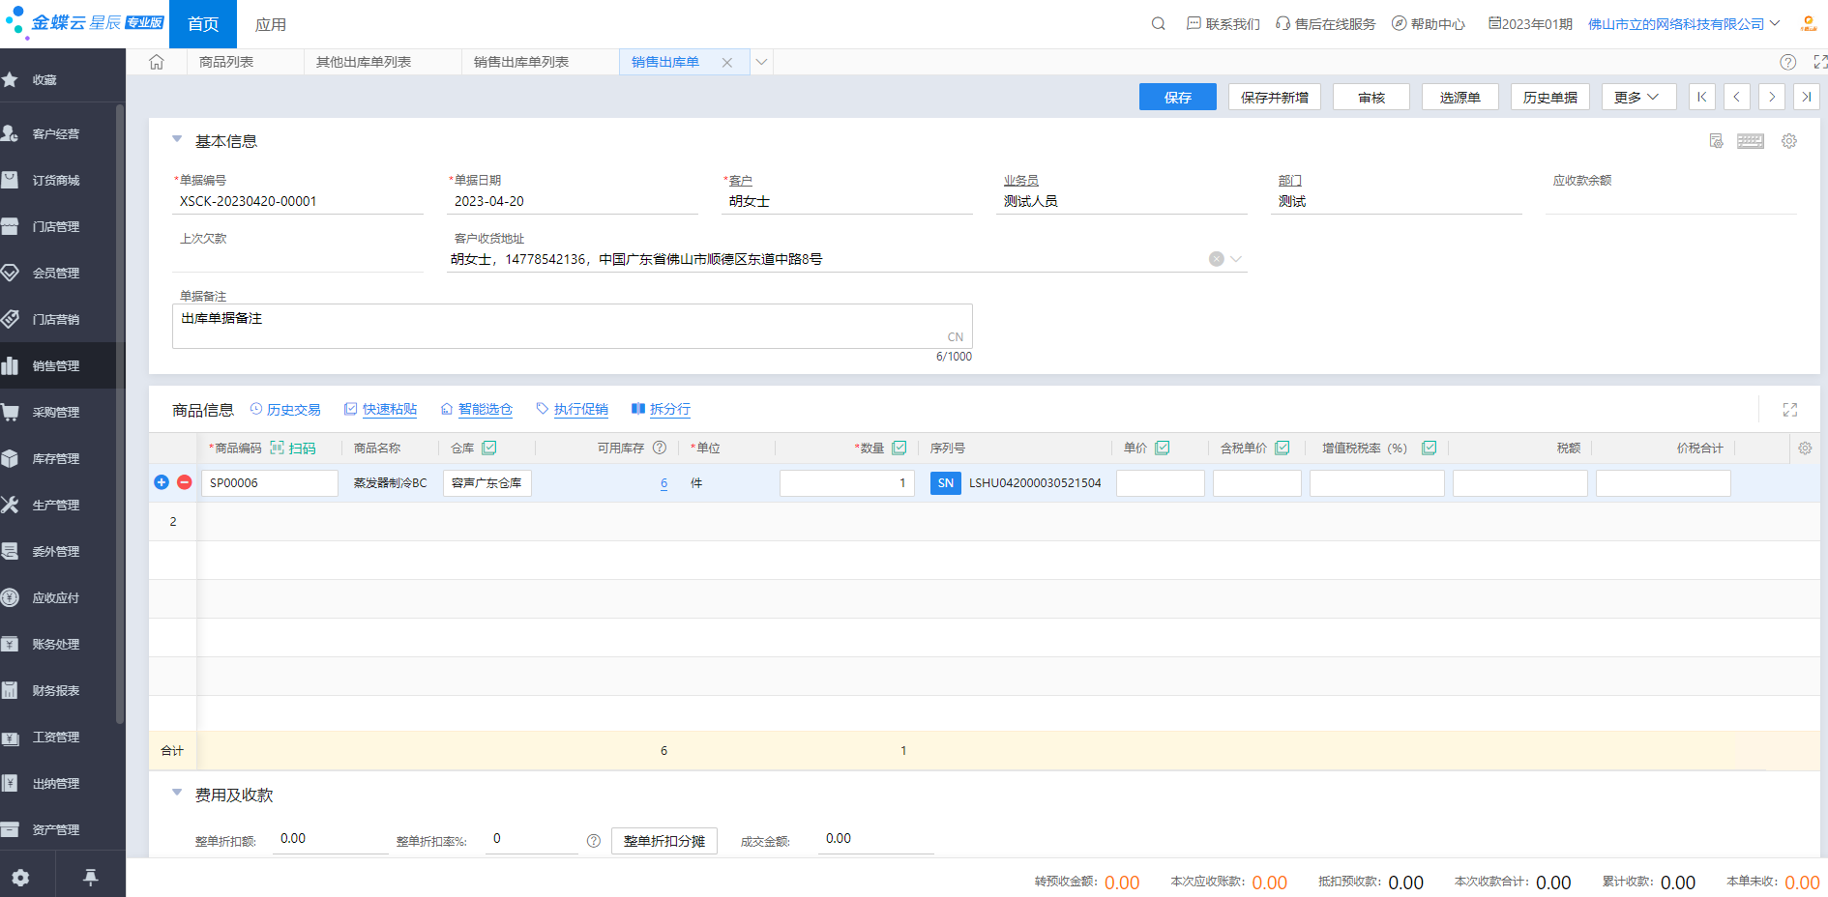Screen dimensions: 1828x897
Task: Open keyboard shortcuts icon in 基本信息
Action: (1751, 141)
